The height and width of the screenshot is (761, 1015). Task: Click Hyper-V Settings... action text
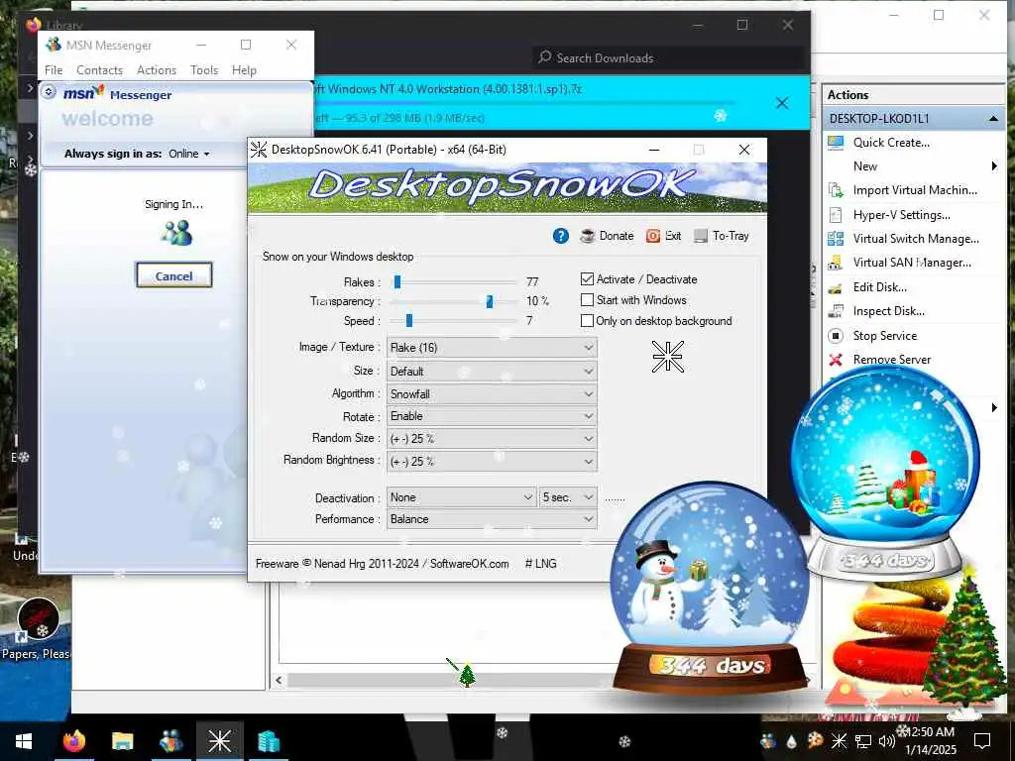click(x=901, y=215)
